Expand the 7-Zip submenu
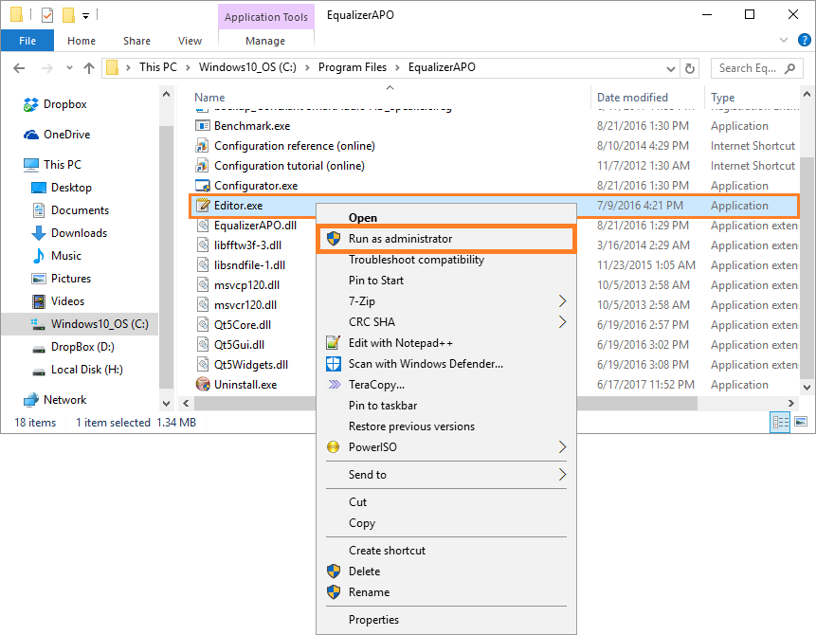The height and width of the screenshot is (635, 816). click(x=562, y=301)
